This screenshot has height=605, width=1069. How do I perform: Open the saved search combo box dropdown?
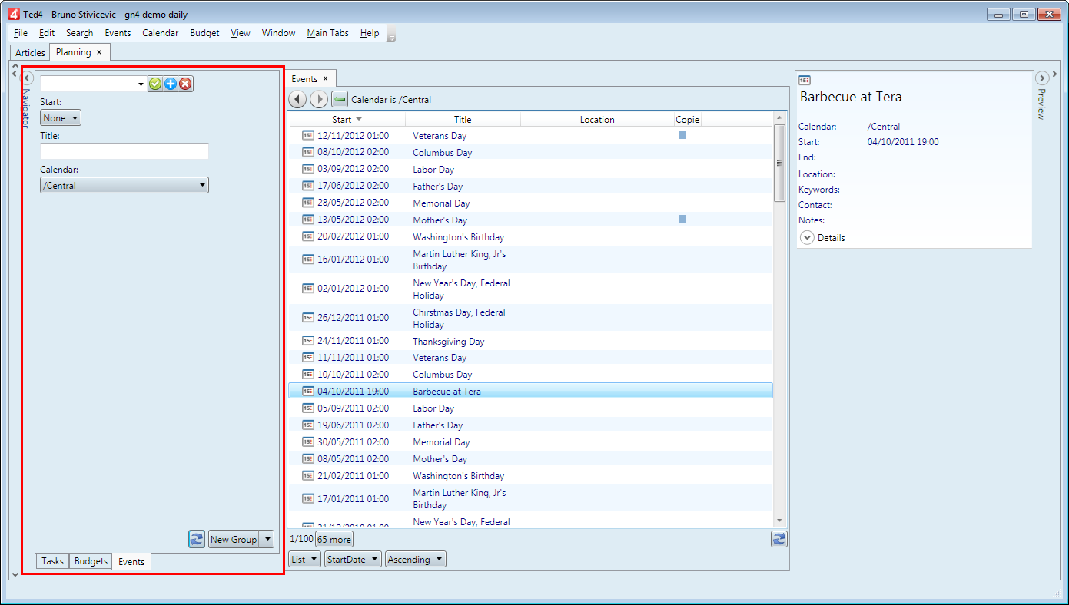(141, 84)
